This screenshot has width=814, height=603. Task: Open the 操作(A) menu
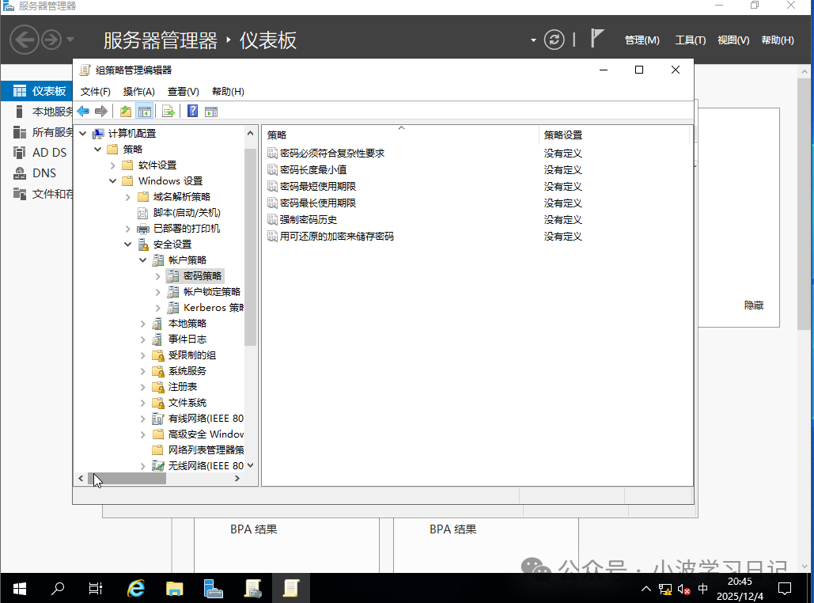pos(138,91)
